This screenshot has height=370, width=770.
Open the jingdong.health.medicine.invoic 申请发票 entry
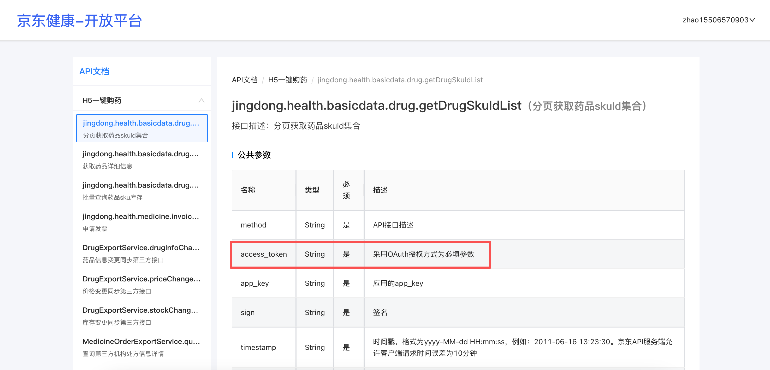[x=141, y=222]
